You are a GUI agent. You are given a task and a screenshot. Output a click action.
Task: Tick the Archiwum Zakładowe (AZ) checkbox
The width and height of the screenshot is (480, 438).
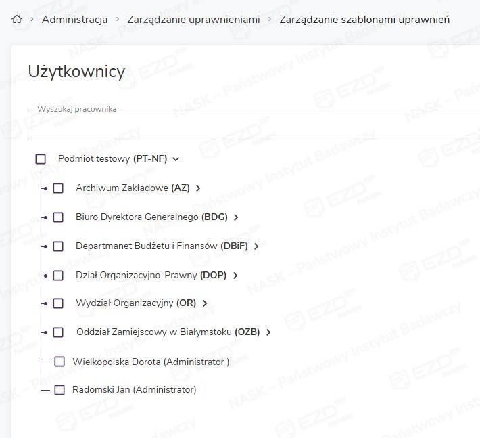point(58,188)
